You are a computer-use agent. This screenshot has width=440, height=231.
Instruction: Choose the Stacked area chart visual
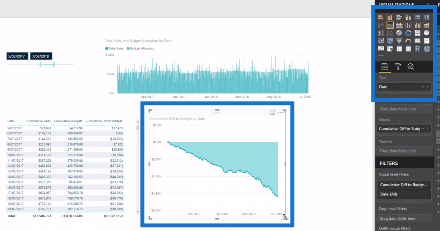click(399, 25)
